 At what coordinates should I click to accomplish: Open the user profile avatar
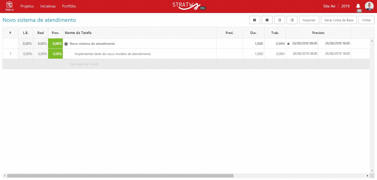coord(369,6)
